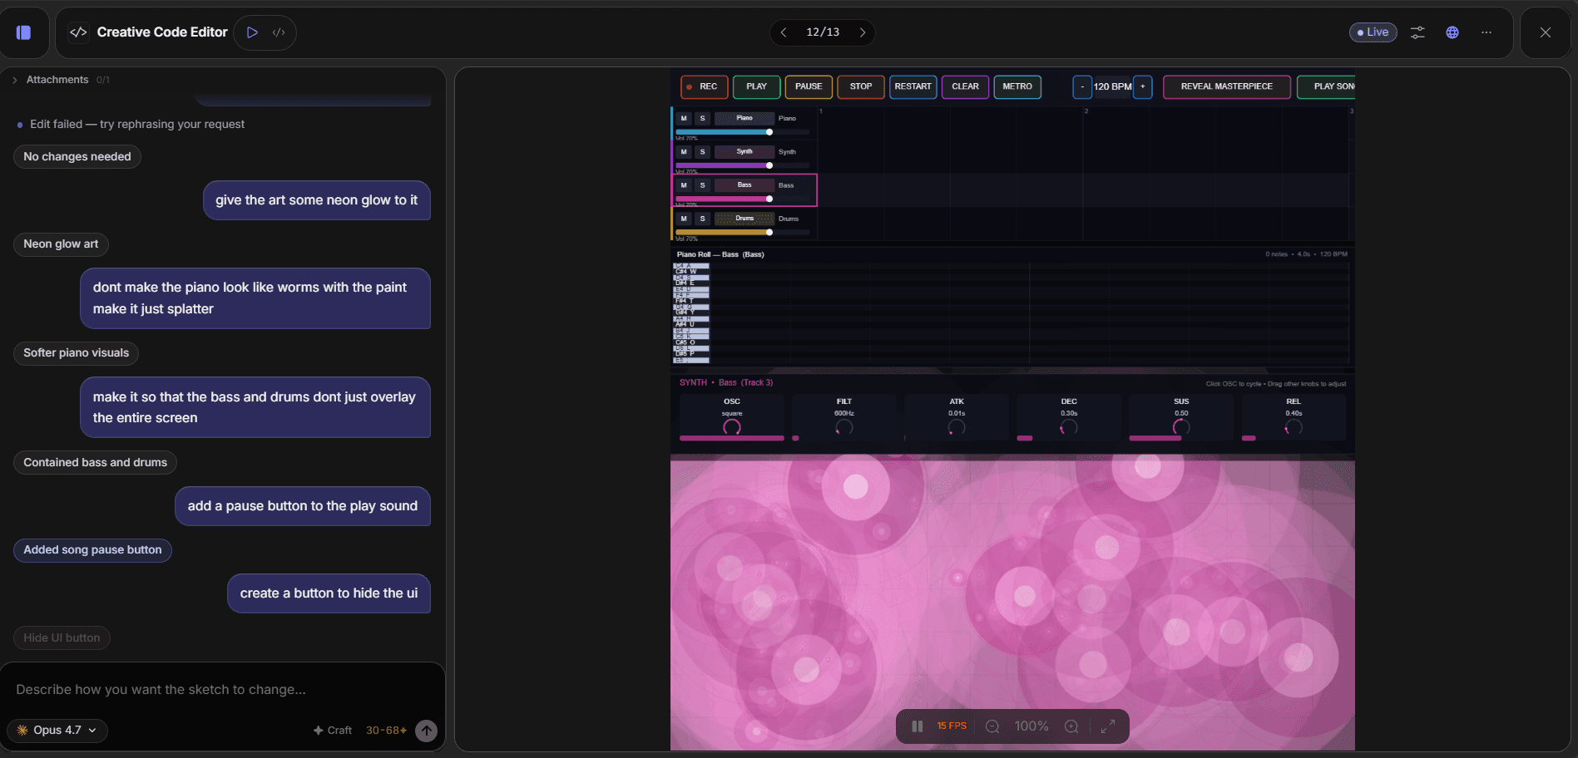Screen dimensions: 1578x758
Task: Adjust the Synth volume slider
Action: tap(743, 165)
